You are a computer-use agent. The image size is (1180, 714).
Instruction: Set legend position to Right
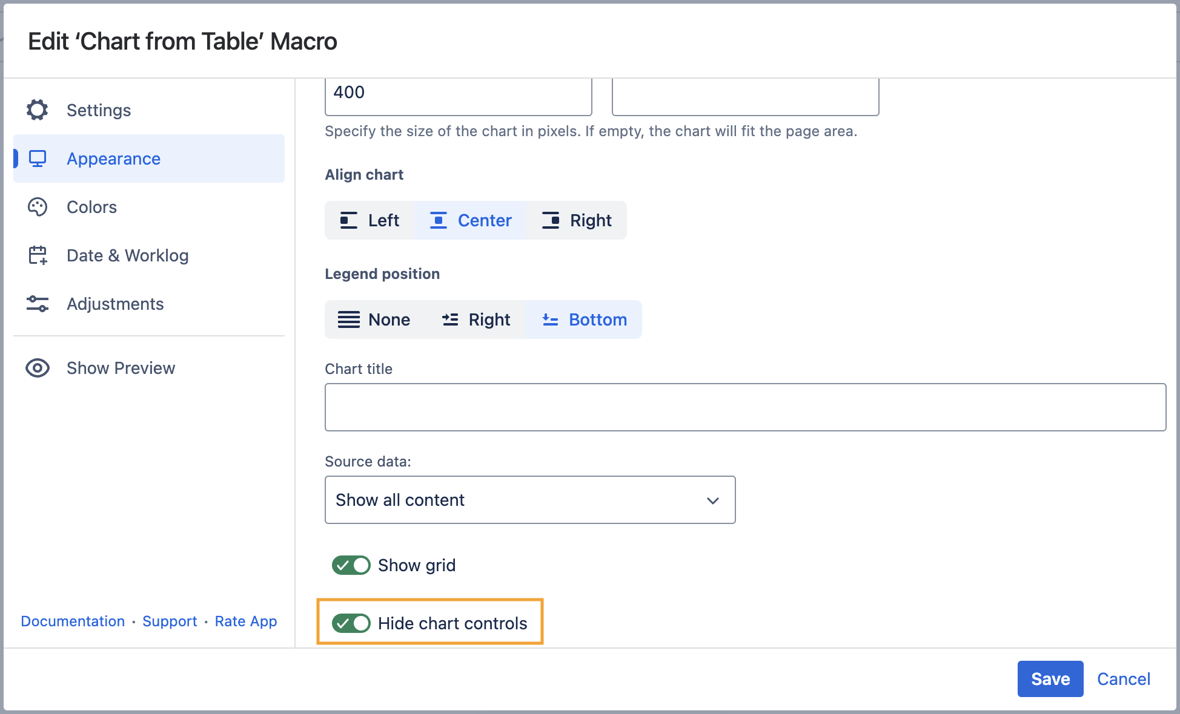[x=476, y=319]
